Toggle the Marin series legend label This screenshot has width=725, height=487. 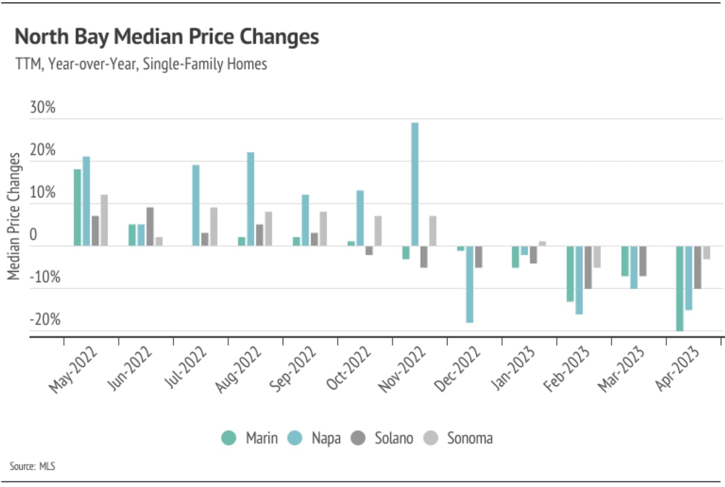tap(262, 438)
